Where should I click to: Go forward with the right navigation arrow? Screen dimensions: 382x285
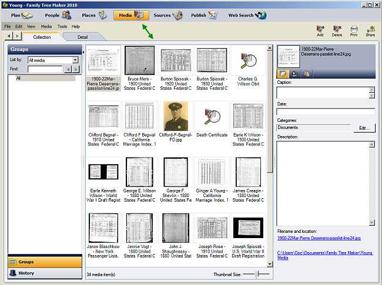coord(17,36)
